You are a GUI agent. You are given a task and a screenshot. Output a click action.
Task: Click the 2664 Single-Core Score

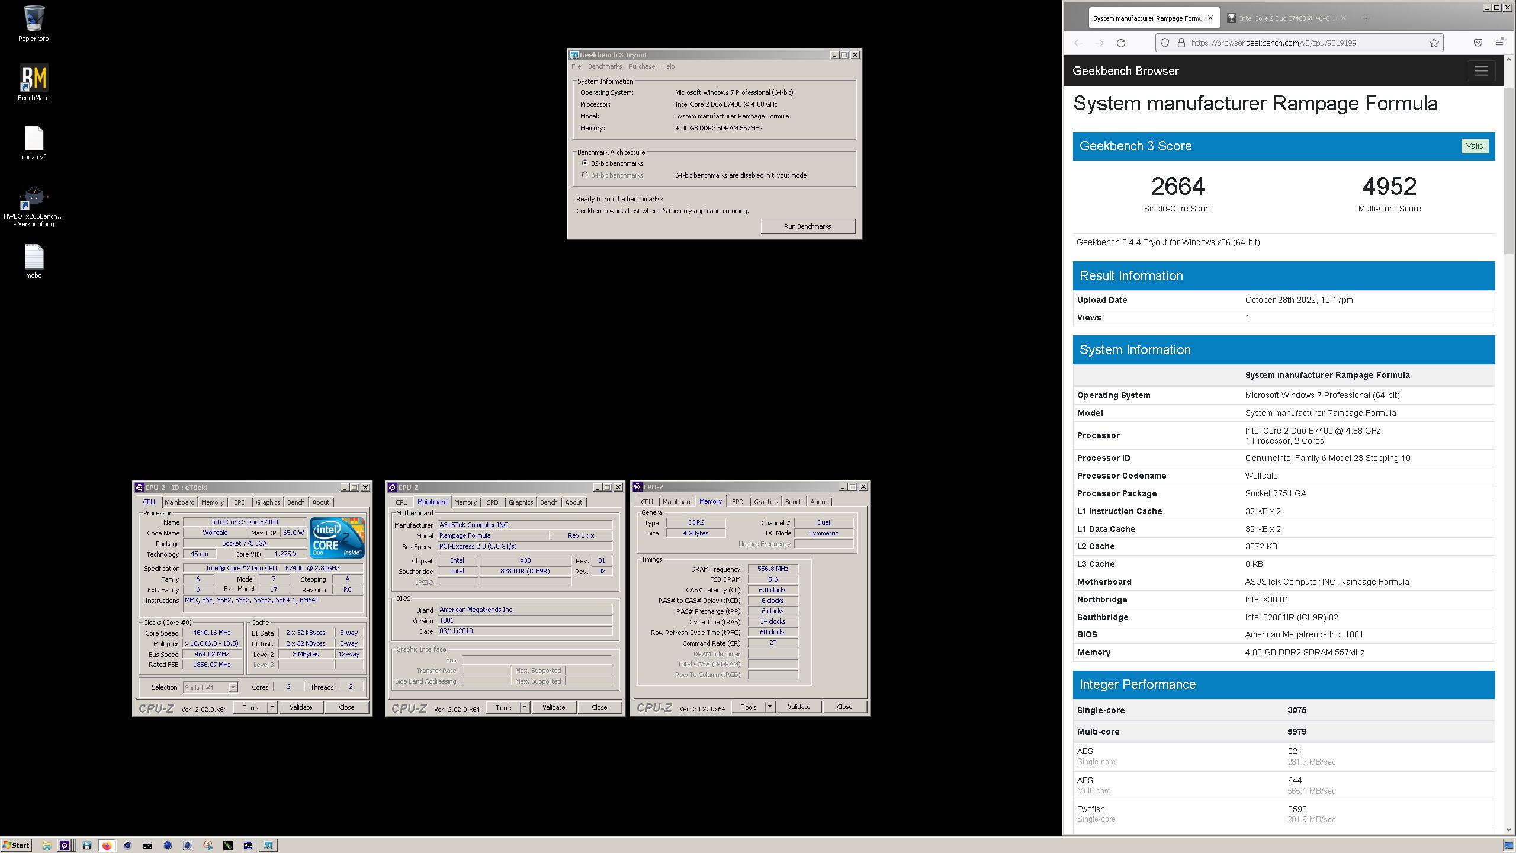[x=1178, y=187]
